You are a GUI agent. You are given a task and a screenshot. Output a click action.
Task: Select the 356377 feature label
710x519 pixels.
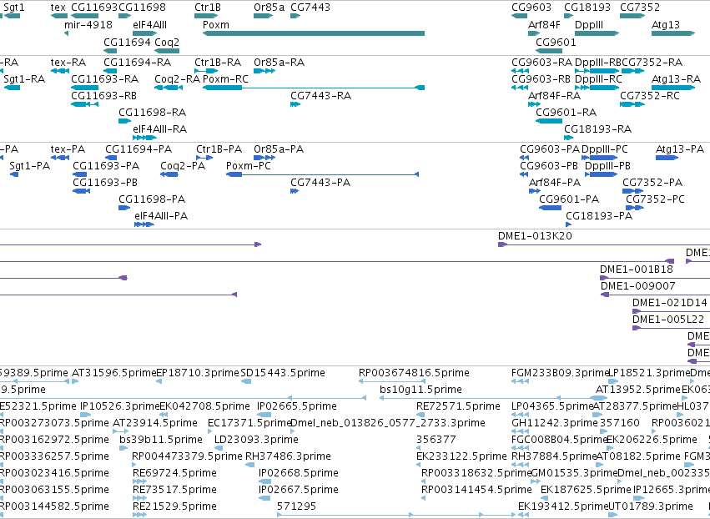pos(436,441)
